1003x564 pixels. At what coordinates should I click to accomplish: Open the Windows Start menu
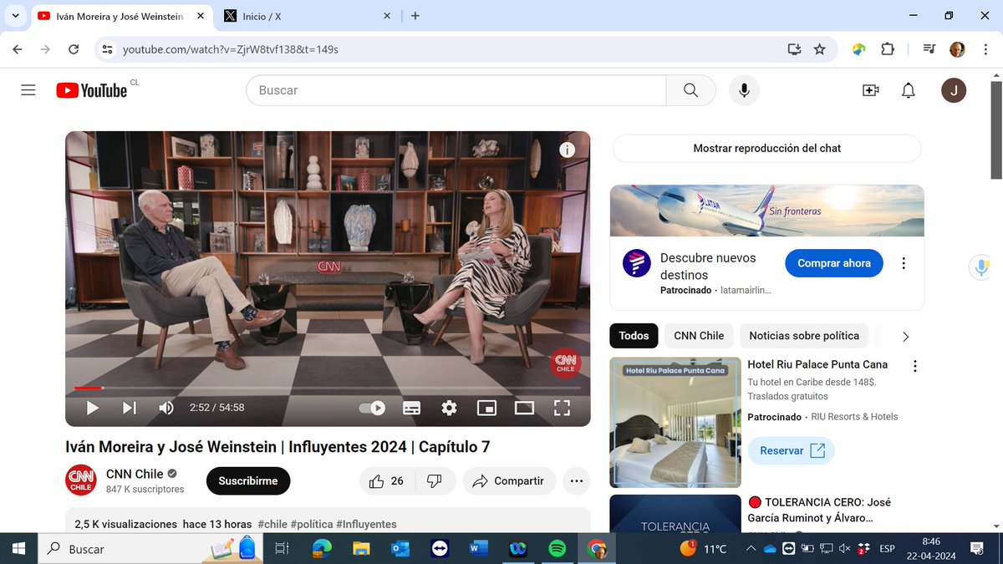pyautogui.click(x=18, y=549)
